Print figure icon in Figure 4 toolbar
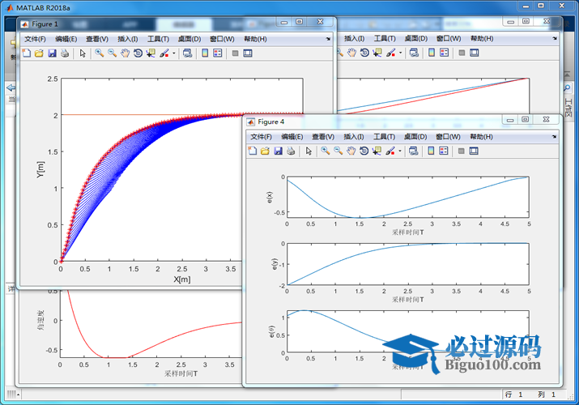The height and width of the screenshot is (405, 579). [x=291, y=151]
